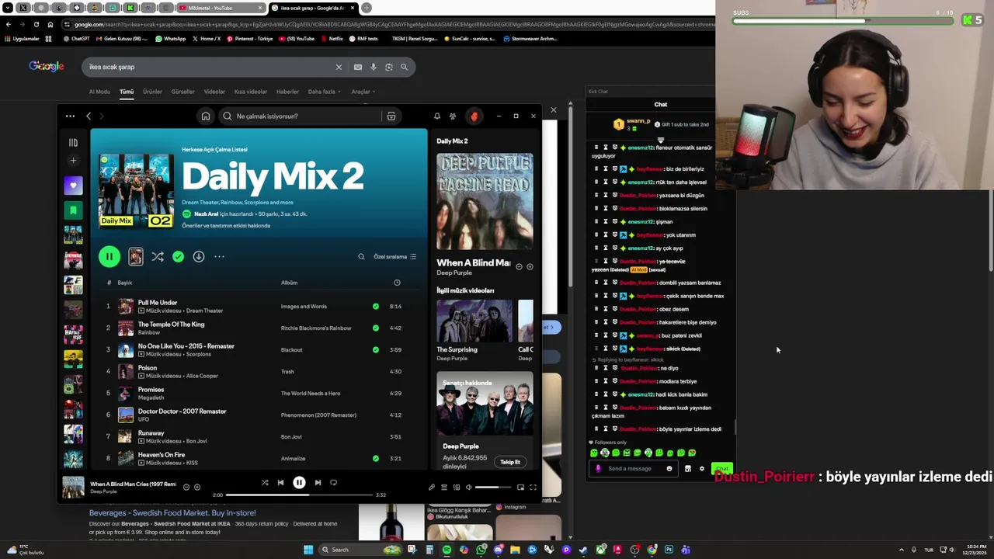The image size is (994, 559).
Task: Open Spotify Home via the house icon
Action: pyautogui.click(x=206, y=116)
